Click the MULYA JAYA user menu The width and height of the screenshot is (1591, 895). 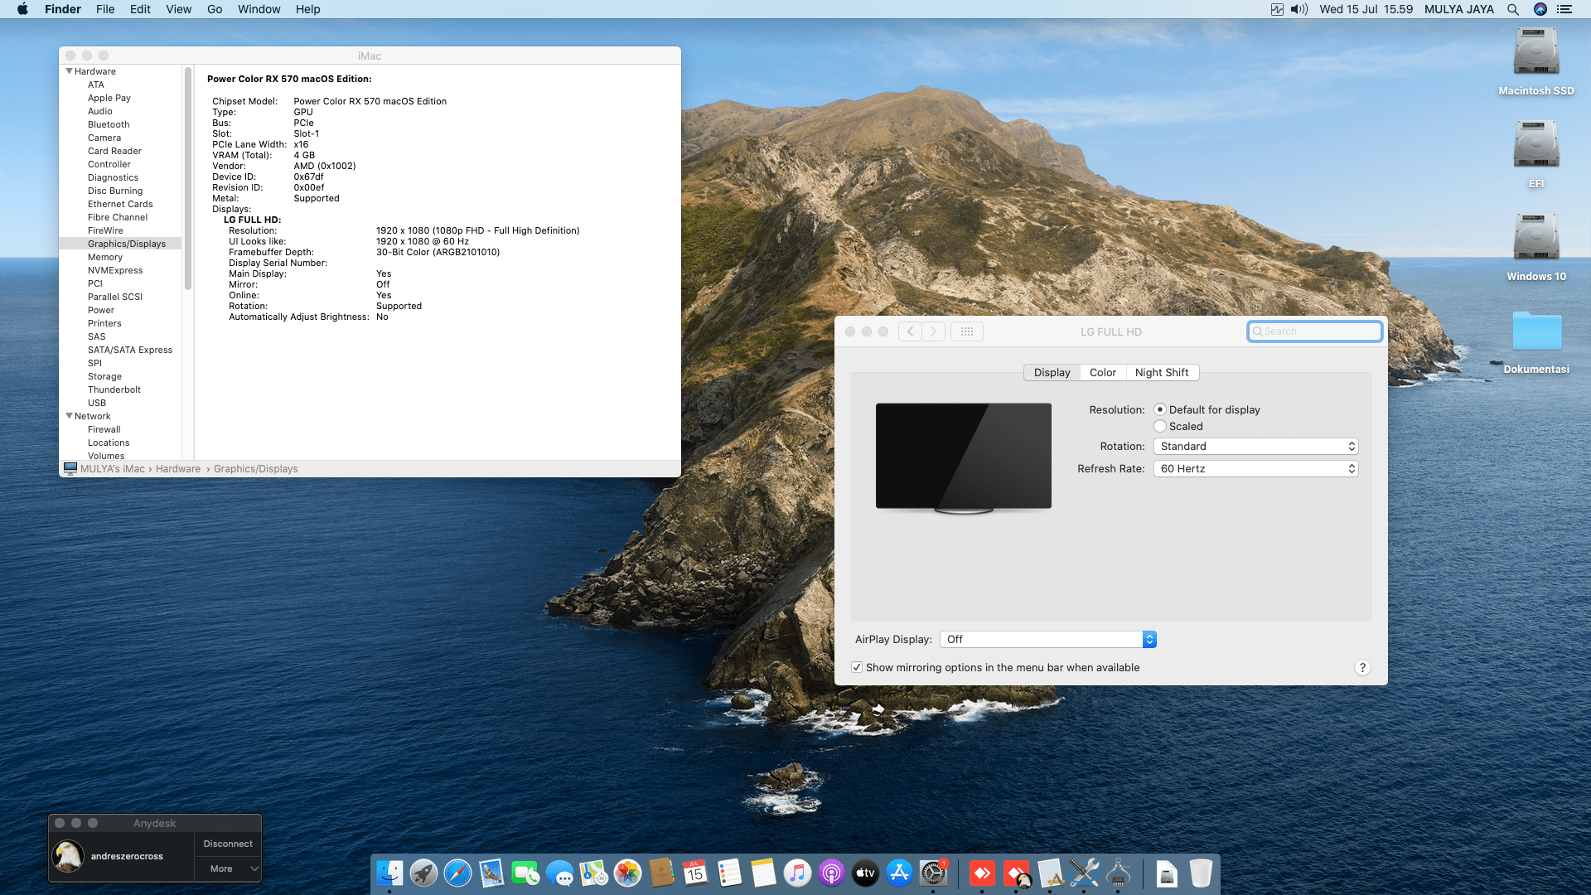click(x=1459, y=9)
